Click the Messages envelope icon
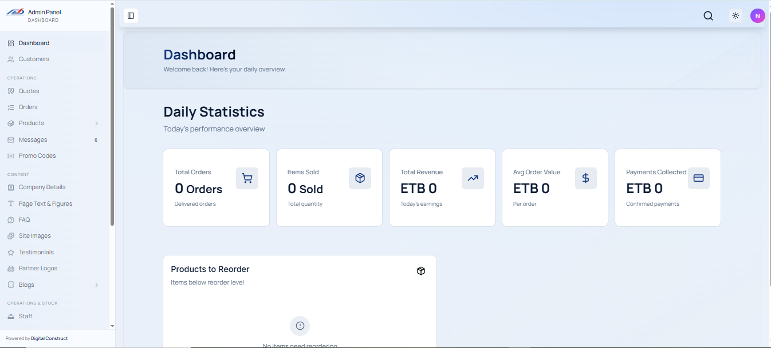Viewport: 771px width, 348px height. [11, 140]
